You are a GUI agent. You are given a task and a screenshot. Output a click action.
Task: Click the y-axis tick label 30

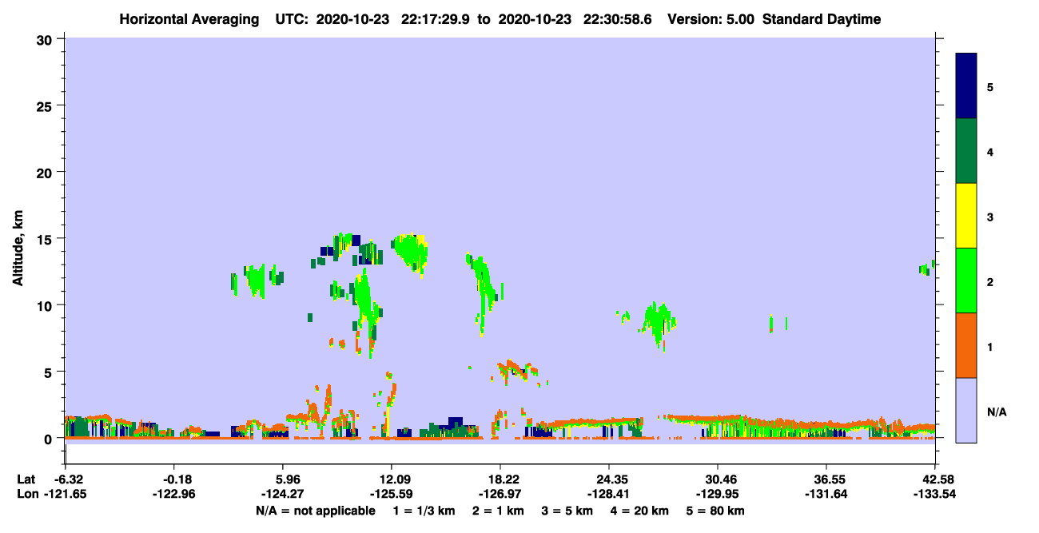[x=46, y=39]
